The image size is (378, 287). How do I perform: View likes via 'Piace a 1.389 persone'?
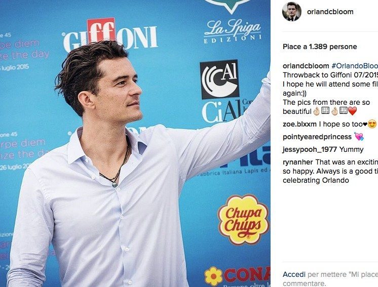pyautogui.click(x=320, y=47)
